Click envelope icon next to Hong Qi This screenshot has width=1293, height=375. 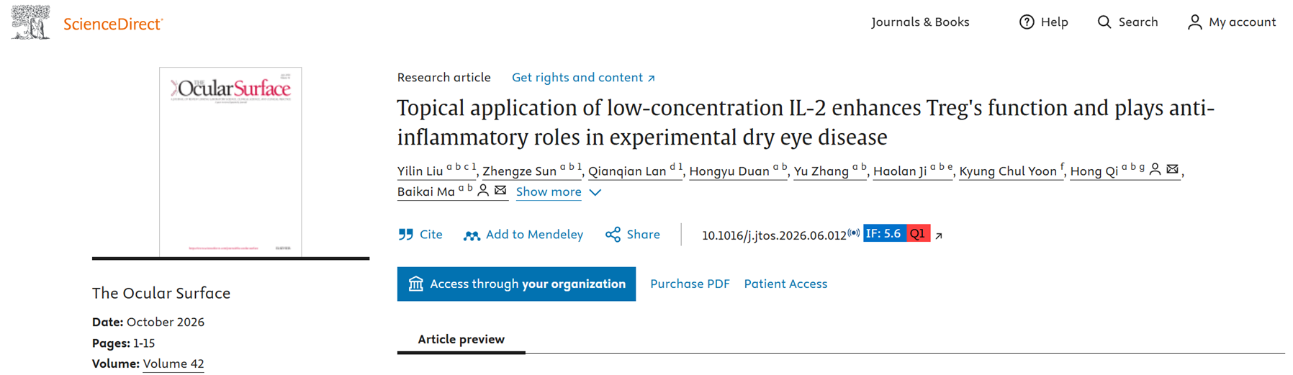click(1172, 170)
